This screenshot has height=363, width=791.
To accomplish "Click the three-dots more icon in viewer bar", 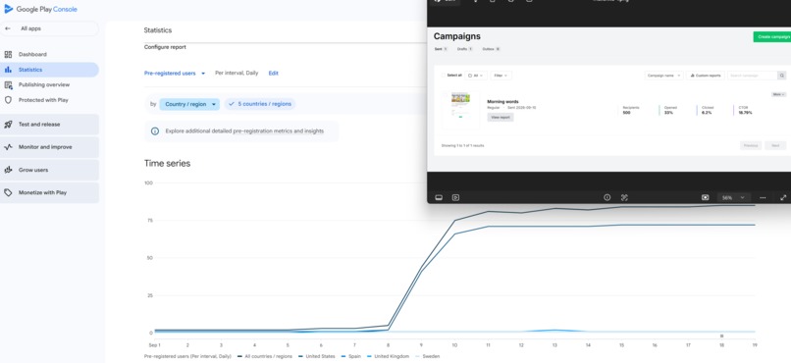I will pos(763,197).
